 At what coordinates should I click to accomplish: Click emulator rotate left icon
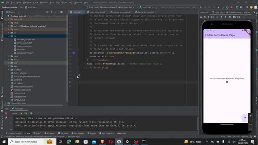[x=212, y=17]
